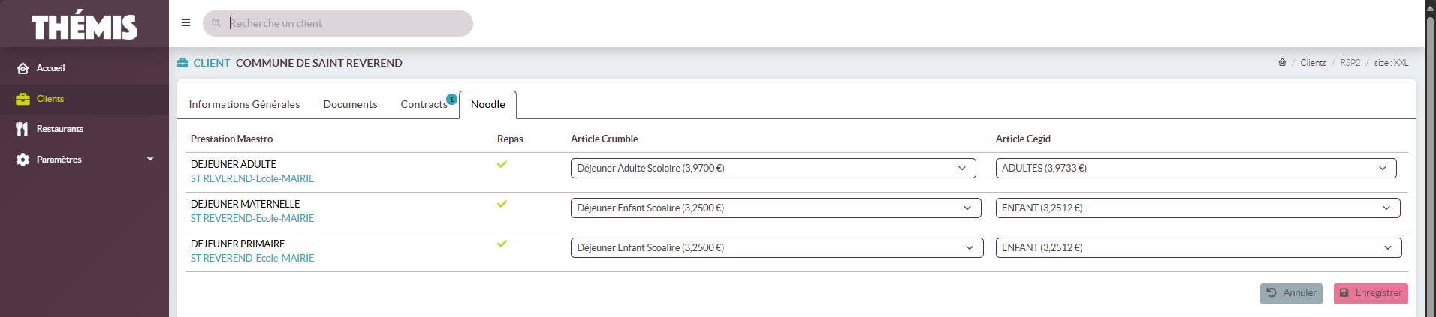Screen dimensions: 1436x317
Task: Click the Accueil home icon in sidebar
Action: click(x=23, y=68)
